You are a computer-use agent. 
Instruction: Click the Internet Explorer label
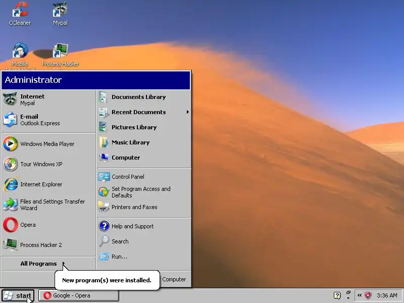(x=41, y=184)
